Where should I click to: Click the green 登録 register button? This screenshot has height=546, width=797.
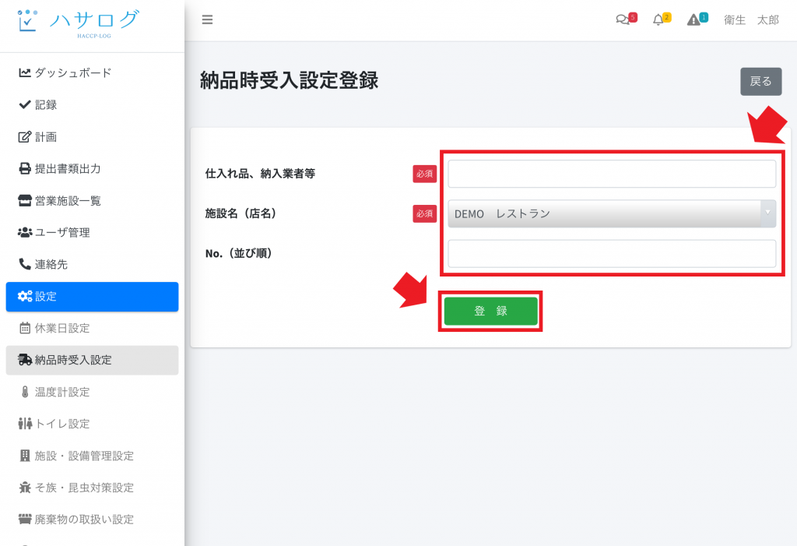490,311
